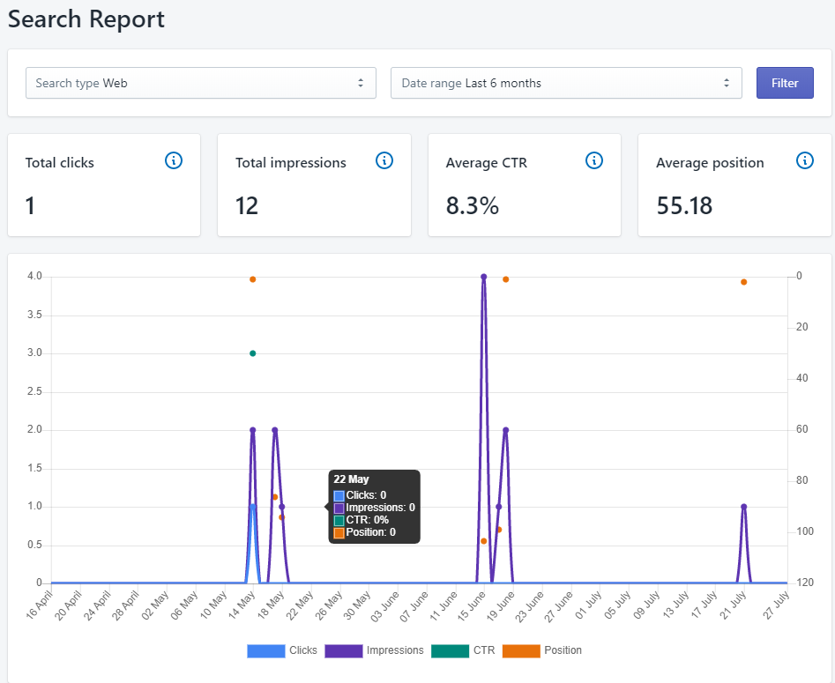The image size is (835, 683).
Task: Click the 14 May axis label
Action: click(x=242, y=605)
